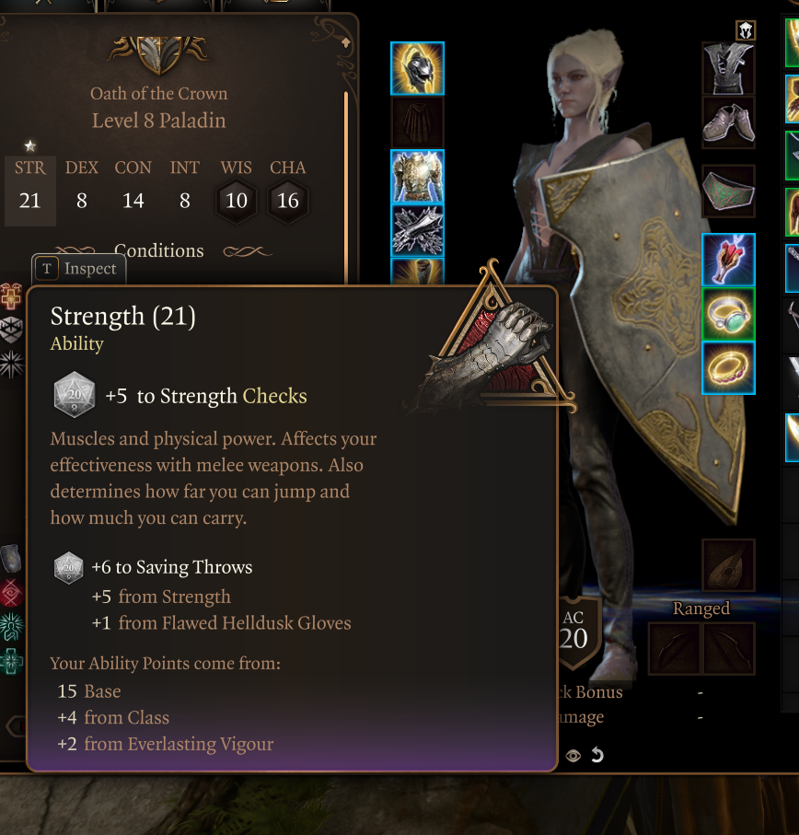Click the empty cloak slot
The width and height of the screenshot is (799, 835).
[x=417, y=122]
